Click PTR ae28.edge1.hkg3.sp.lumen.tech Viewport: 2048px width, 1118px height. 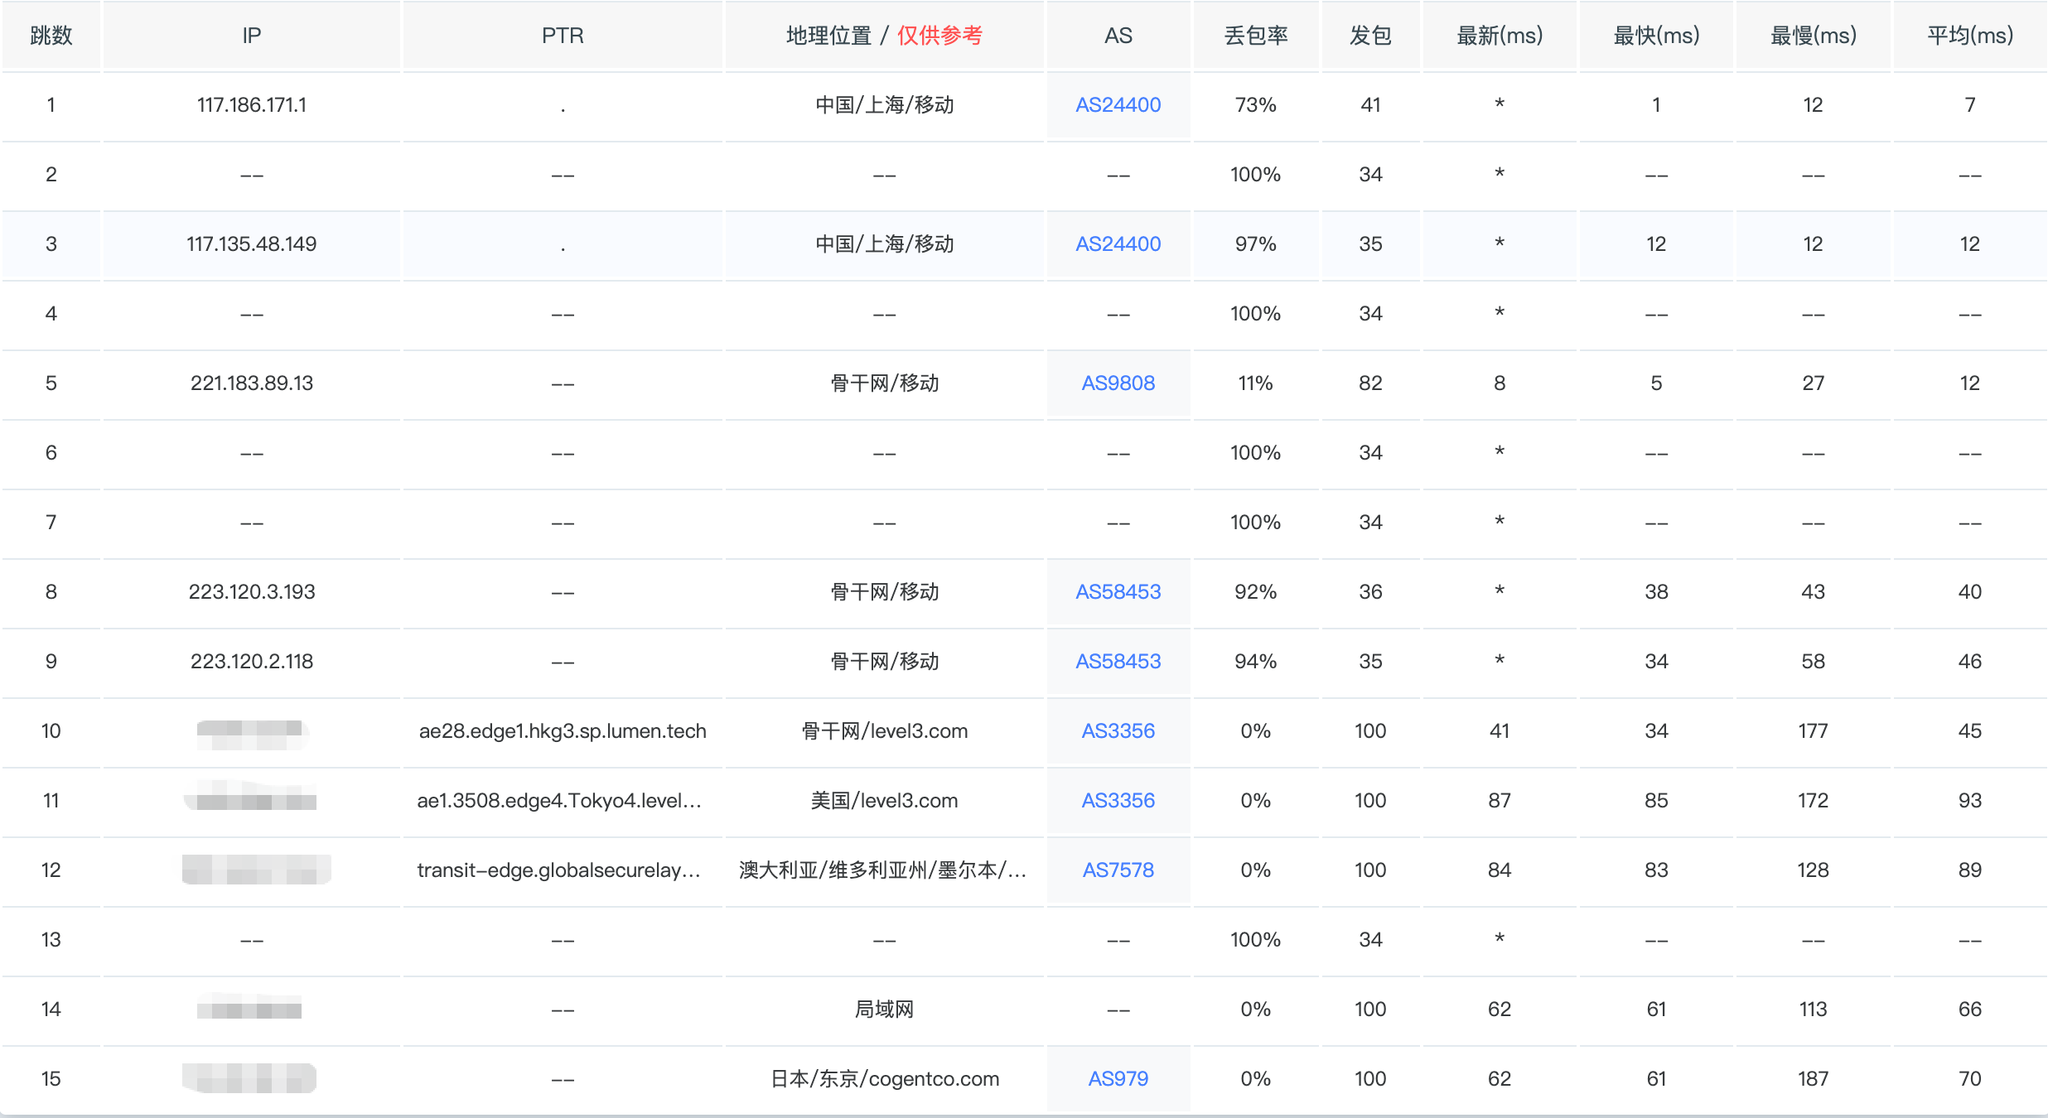coord(563,731)
